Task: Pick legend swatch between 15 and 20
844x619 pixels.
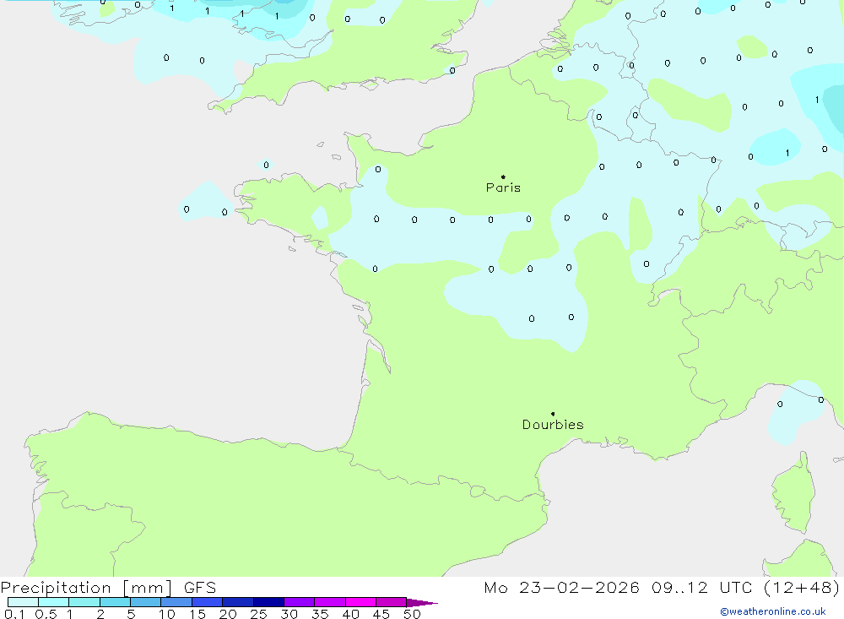Action: click(x=208, y=602)
